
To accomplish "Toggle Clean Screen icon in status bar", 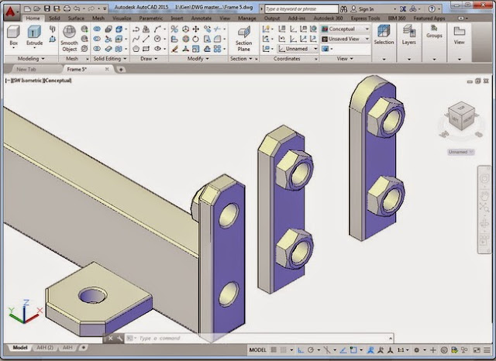I will (x=477, y=350).
